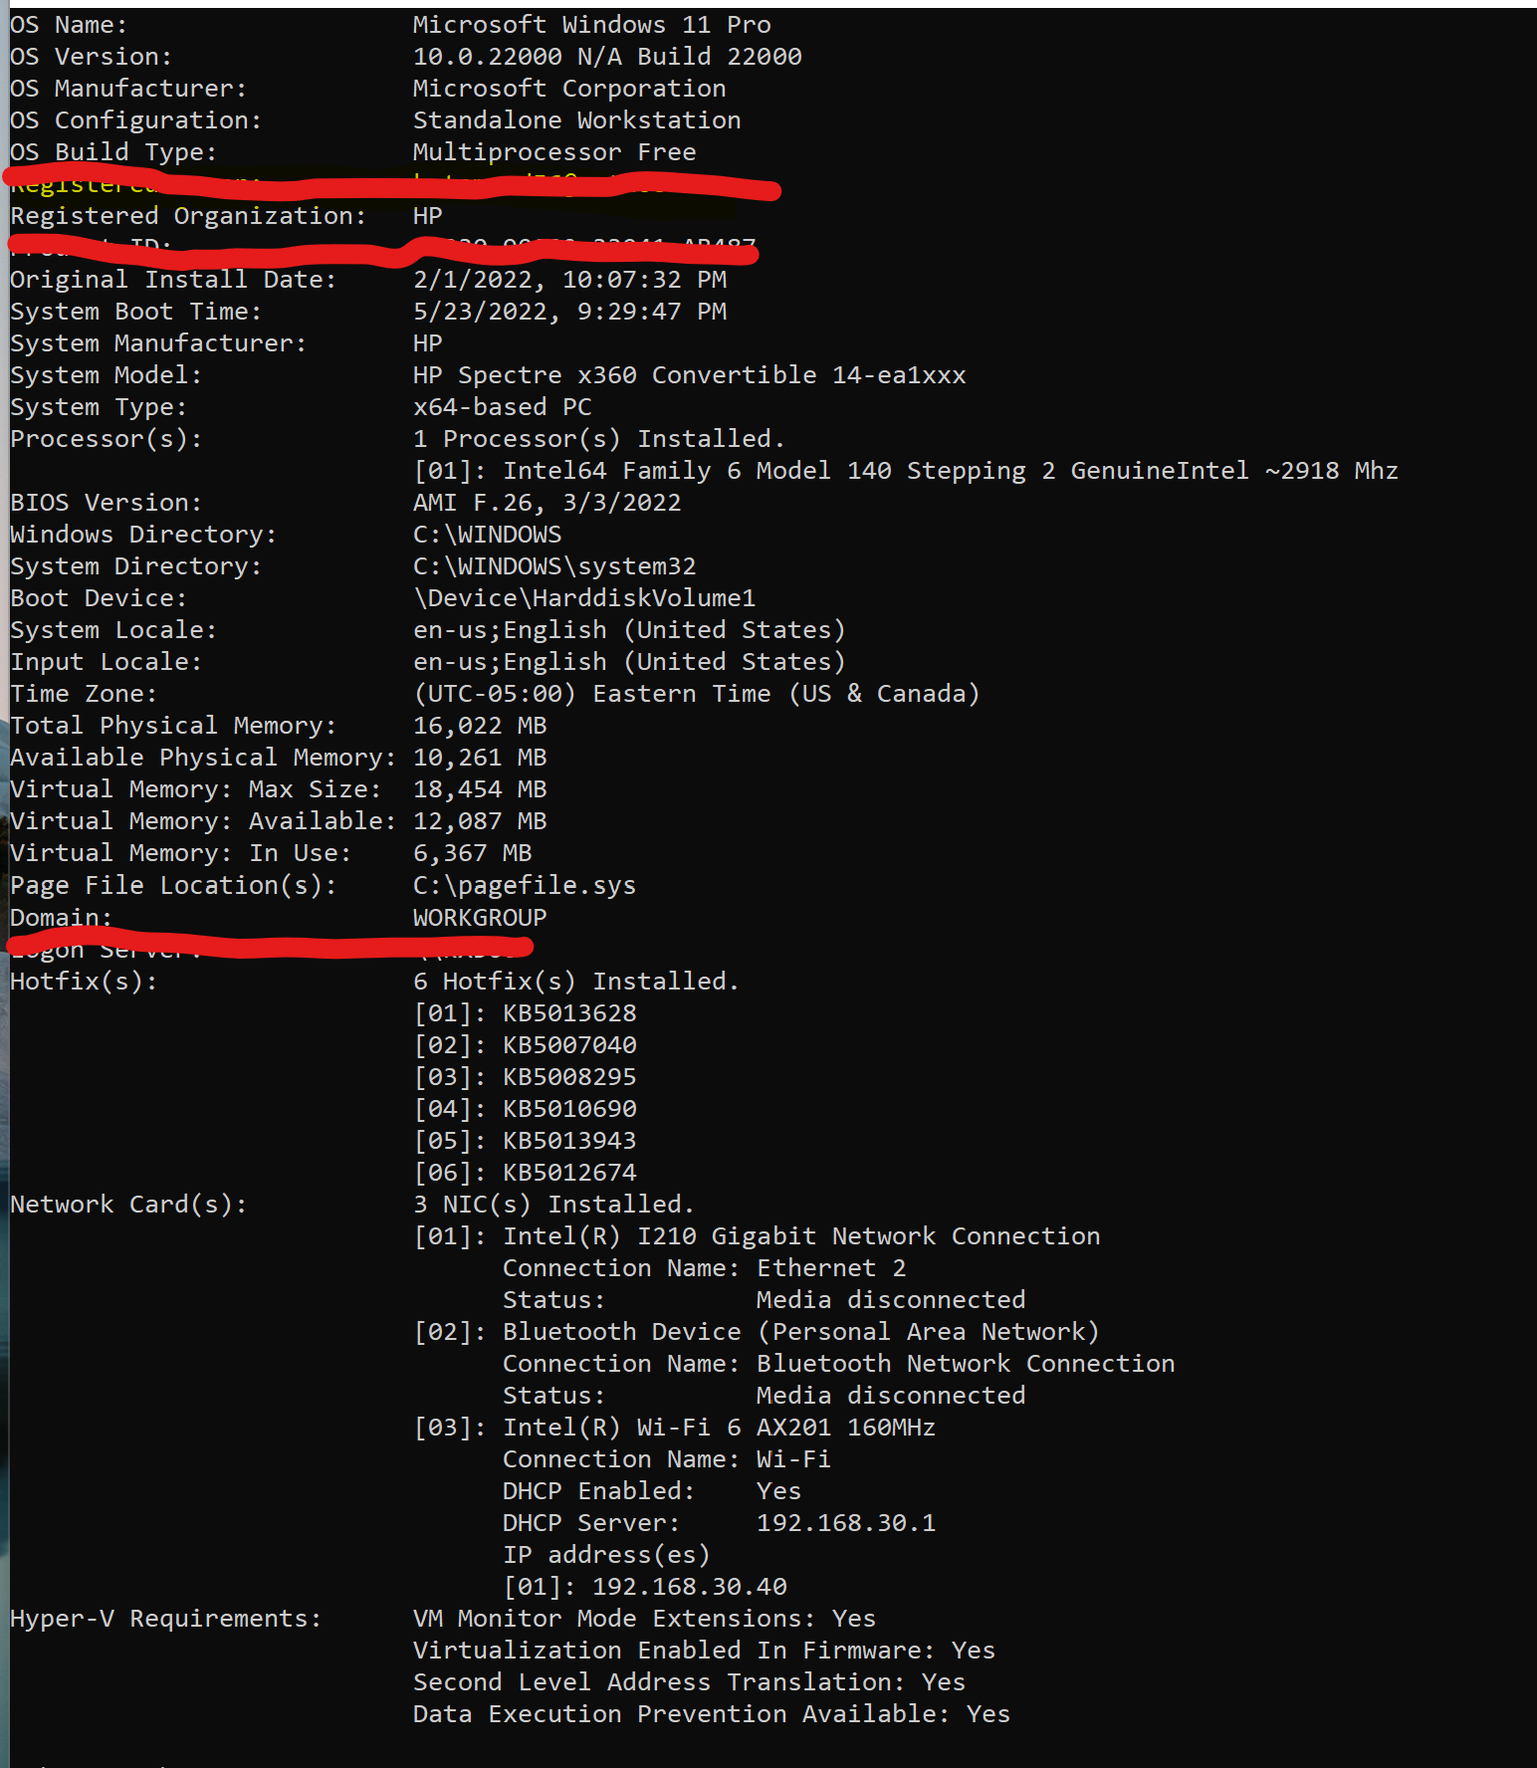Click hotfix entry 'KB5013943'
This screenshot has height=1768, width=1537.
[569, 1140]
